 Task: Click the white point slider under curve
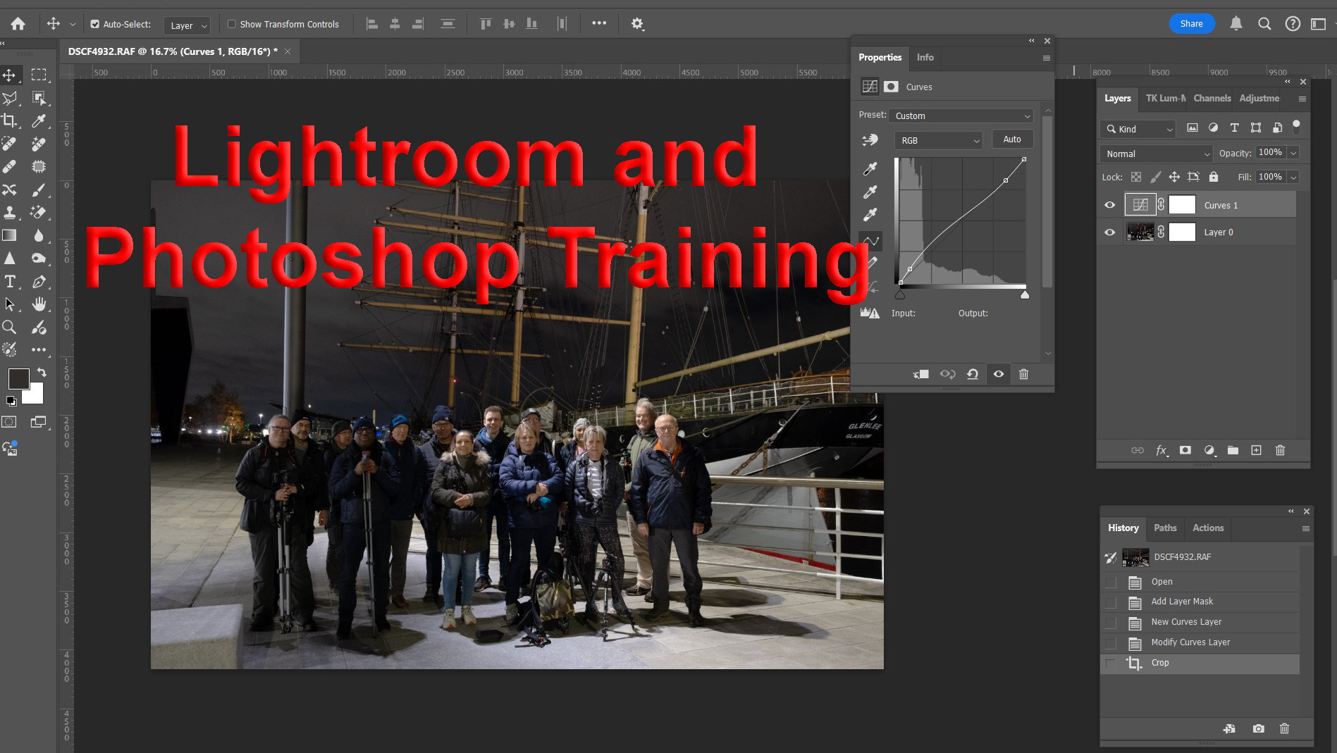[x=1025, y=294]
